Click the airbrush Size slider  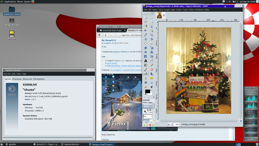click(148, 116)
